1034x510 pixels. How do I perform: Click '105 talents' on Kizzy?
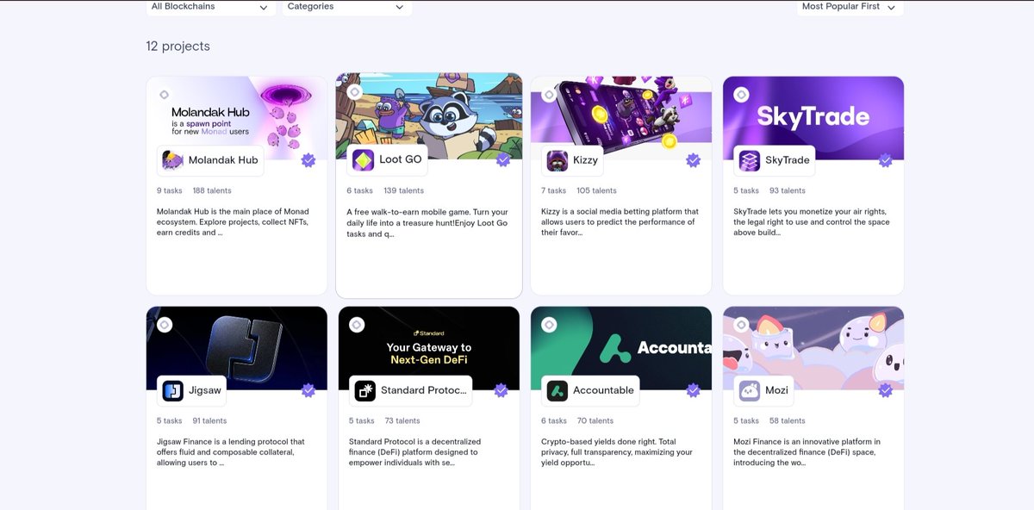tap(596, 190)
